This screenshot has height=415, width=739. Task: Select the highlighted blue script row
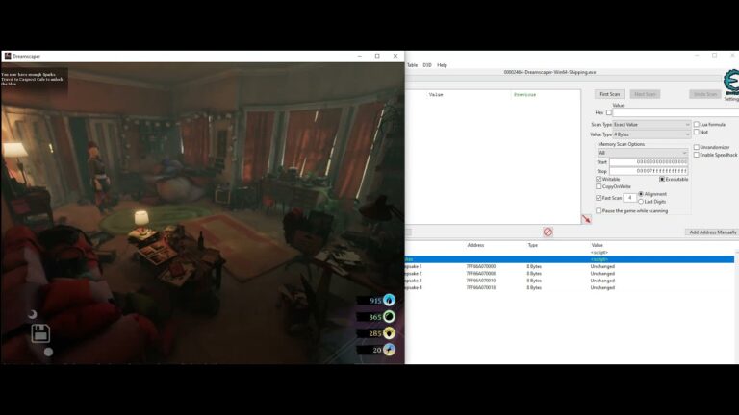coord(570,259)
